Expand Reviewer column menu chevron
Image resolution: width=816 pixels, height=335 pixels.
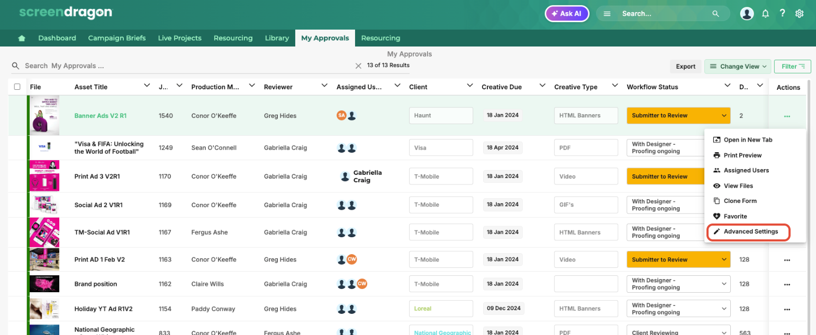324,86
